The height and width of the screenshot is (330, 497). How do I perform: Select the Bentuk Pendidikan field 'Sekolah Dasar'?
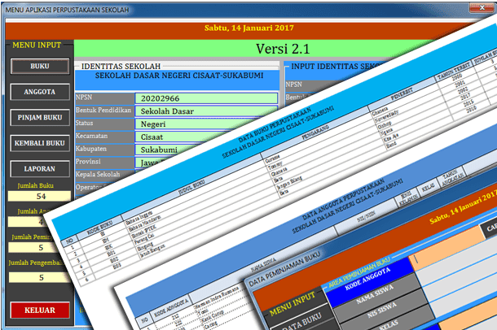coord(206,111)
